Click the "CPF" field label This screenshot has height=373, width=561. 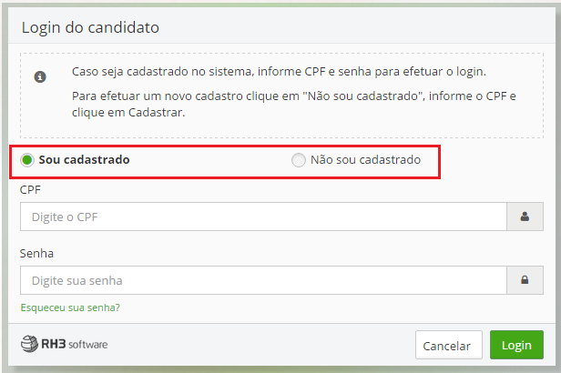click(x=32, y=189)
